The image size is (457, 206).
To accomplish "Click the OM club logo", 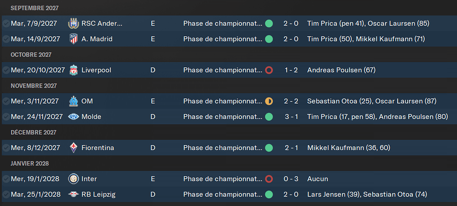I will (x=73, y=101).
